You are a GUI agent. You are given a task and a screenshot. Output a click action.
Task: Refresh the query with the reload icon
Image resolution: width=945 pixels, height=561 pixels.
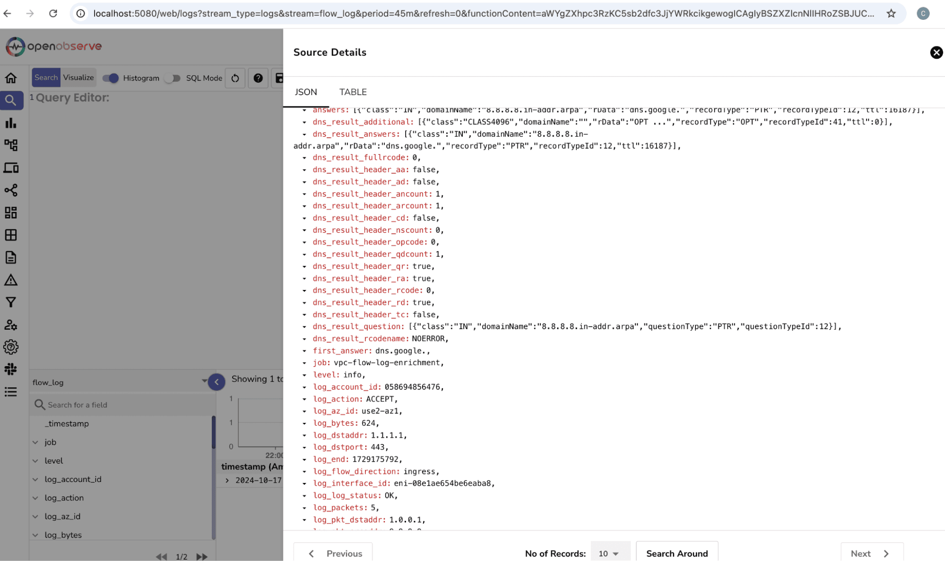point(235,78)
